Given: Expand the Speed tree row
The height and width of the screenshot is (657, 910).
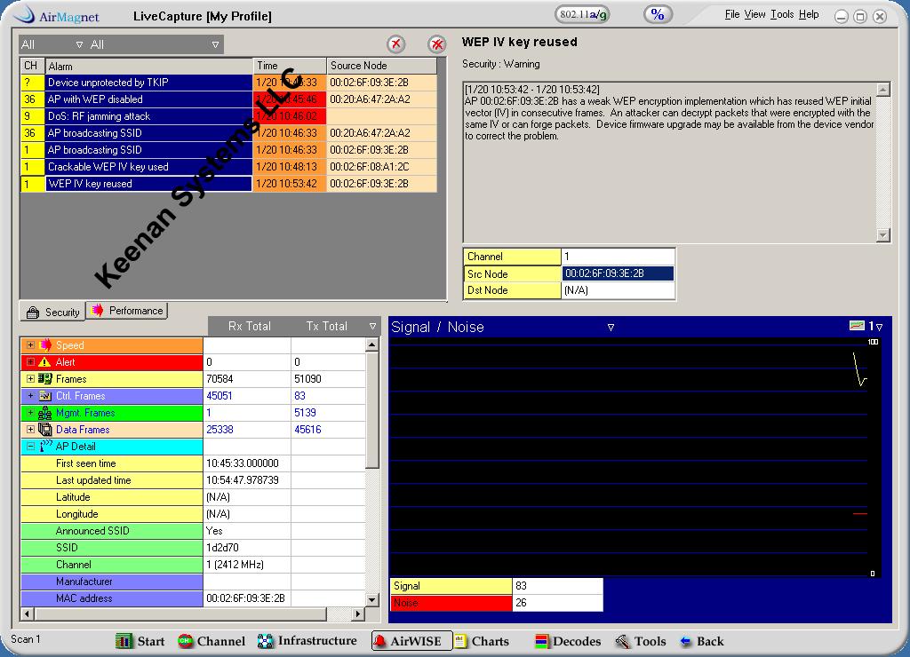Looking at the screenshot, I should pos(30,345).
